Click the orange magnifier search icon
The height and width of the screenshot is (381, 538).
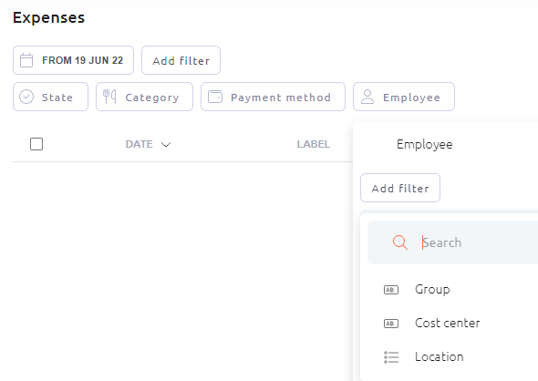(x=400, y=242)
